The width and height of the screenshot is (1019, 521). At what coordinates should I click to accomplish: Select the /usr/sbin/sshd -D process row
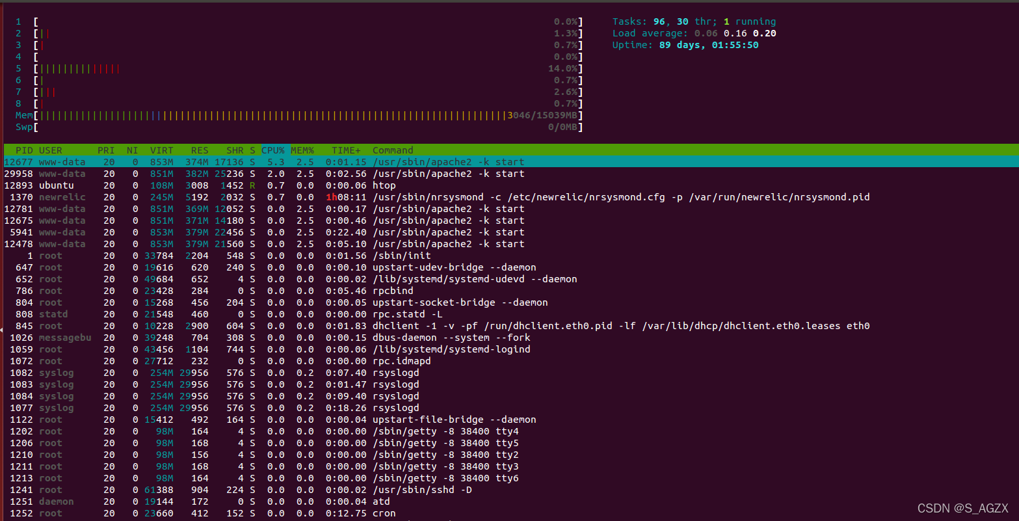click(511, 490)
